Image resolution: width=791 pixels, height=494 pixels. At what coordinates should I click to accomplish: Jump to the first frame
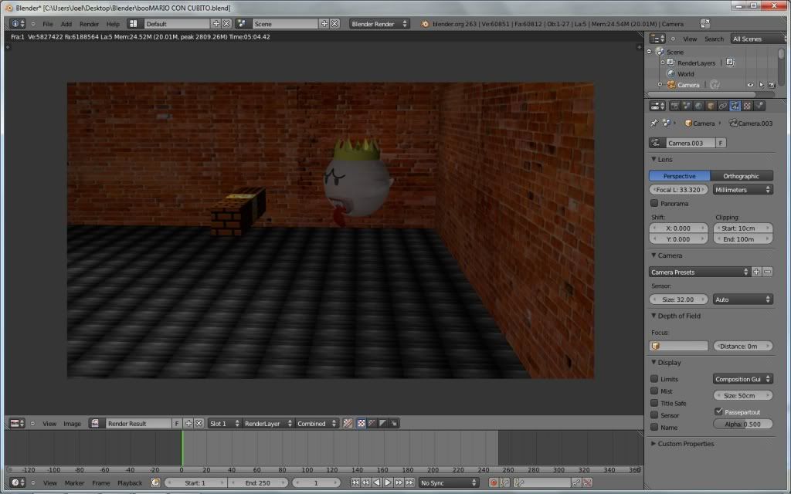[x=355, y=483]
